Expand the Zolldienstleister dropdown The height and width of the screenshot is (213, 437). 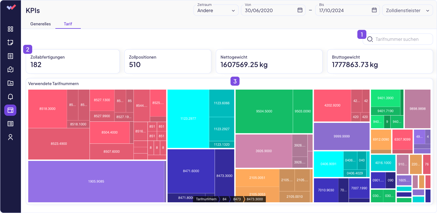click(x=407, y=10)
